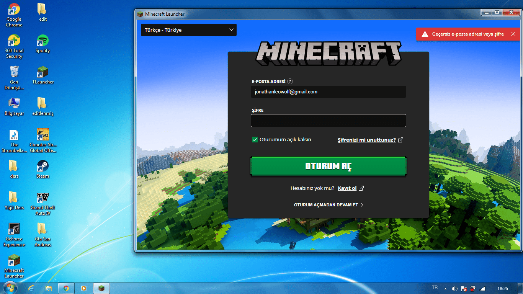Click the green OTURUM AÇ button
The height and width of the screenshot is (294, 523).
tap(328, 166)
